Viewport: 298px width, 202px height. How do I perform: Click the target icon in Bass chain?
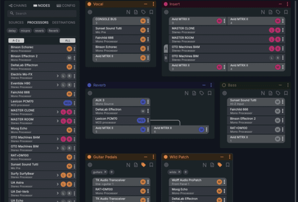(224, 93)
